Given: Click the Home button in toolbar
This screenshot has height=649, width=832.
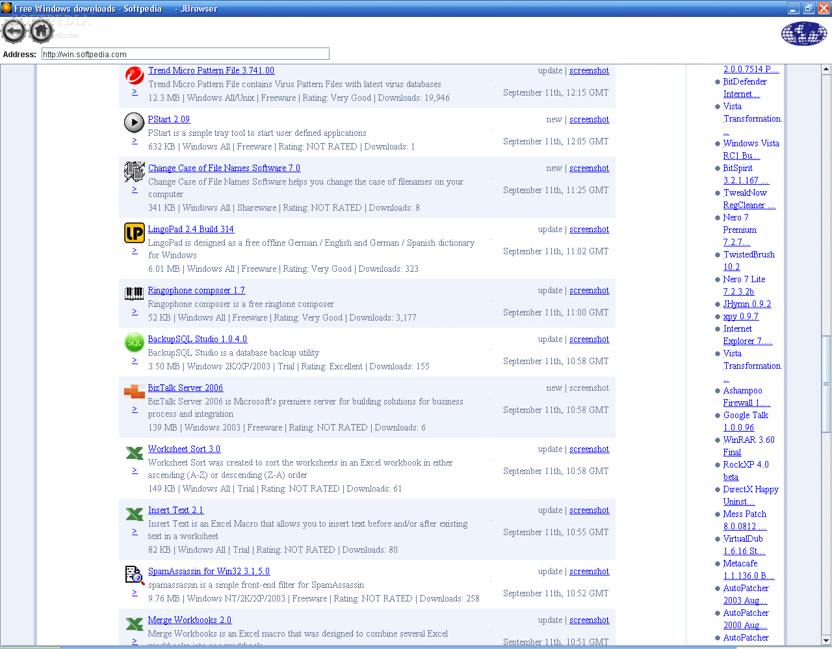Looking at the screenshot, I should [41, 31].
